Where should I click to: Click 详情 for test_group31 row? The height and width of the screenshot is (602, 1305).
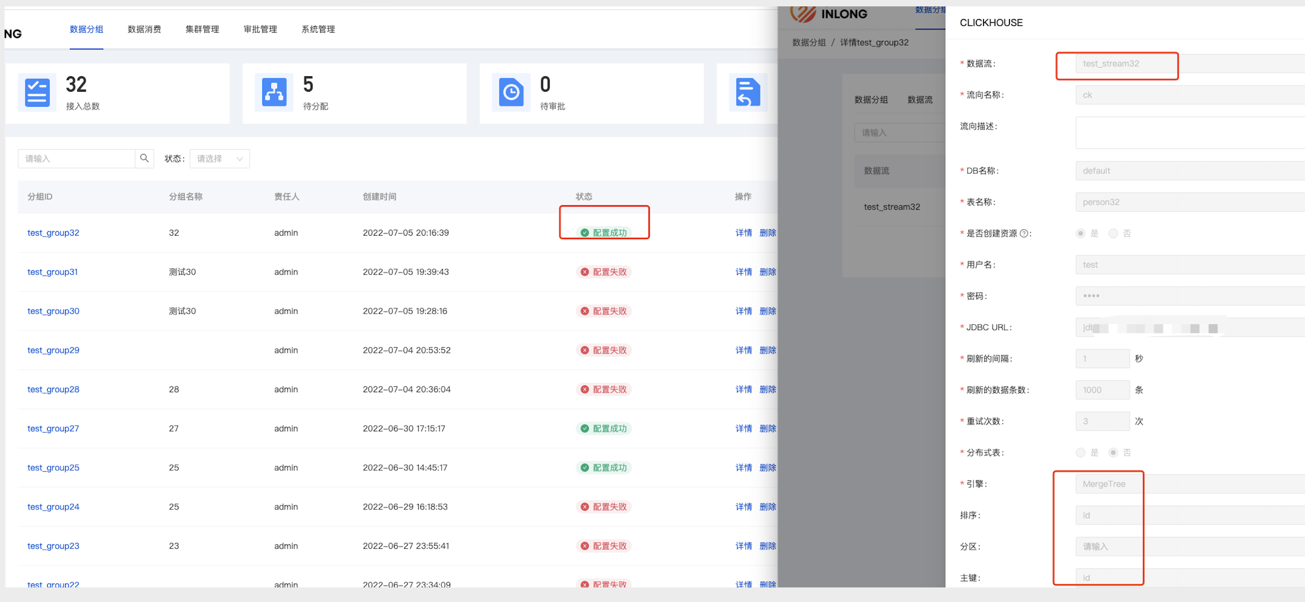click(743, 271)
